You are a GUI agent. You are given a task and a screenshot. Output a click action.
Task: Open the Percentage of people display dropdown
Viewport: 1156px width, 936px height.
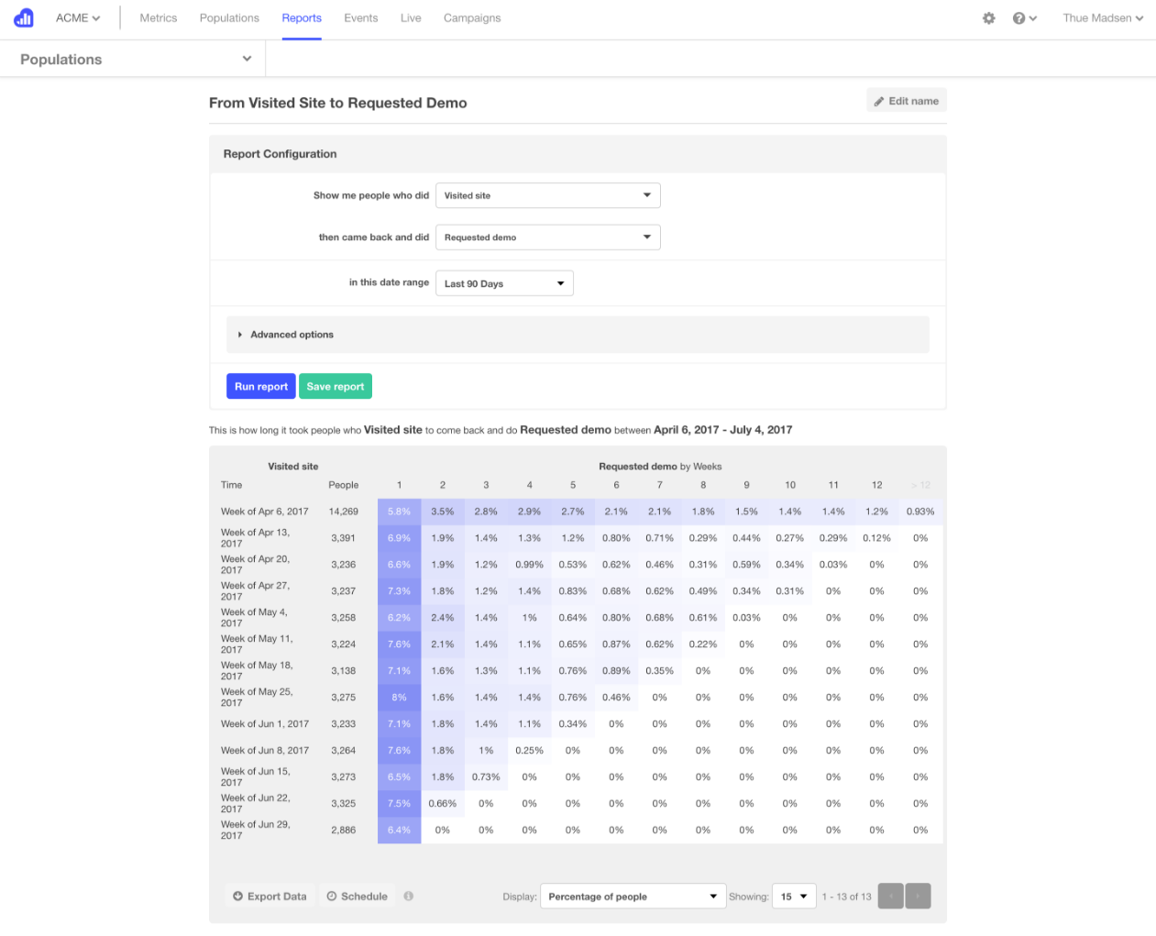[633, 896]
